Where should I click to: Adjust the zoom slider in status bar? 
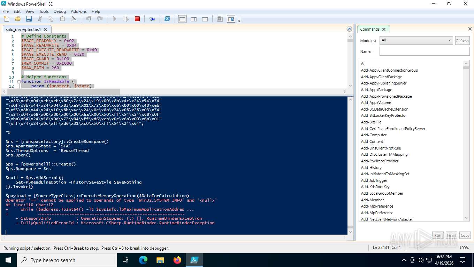[x=419, y=248]
